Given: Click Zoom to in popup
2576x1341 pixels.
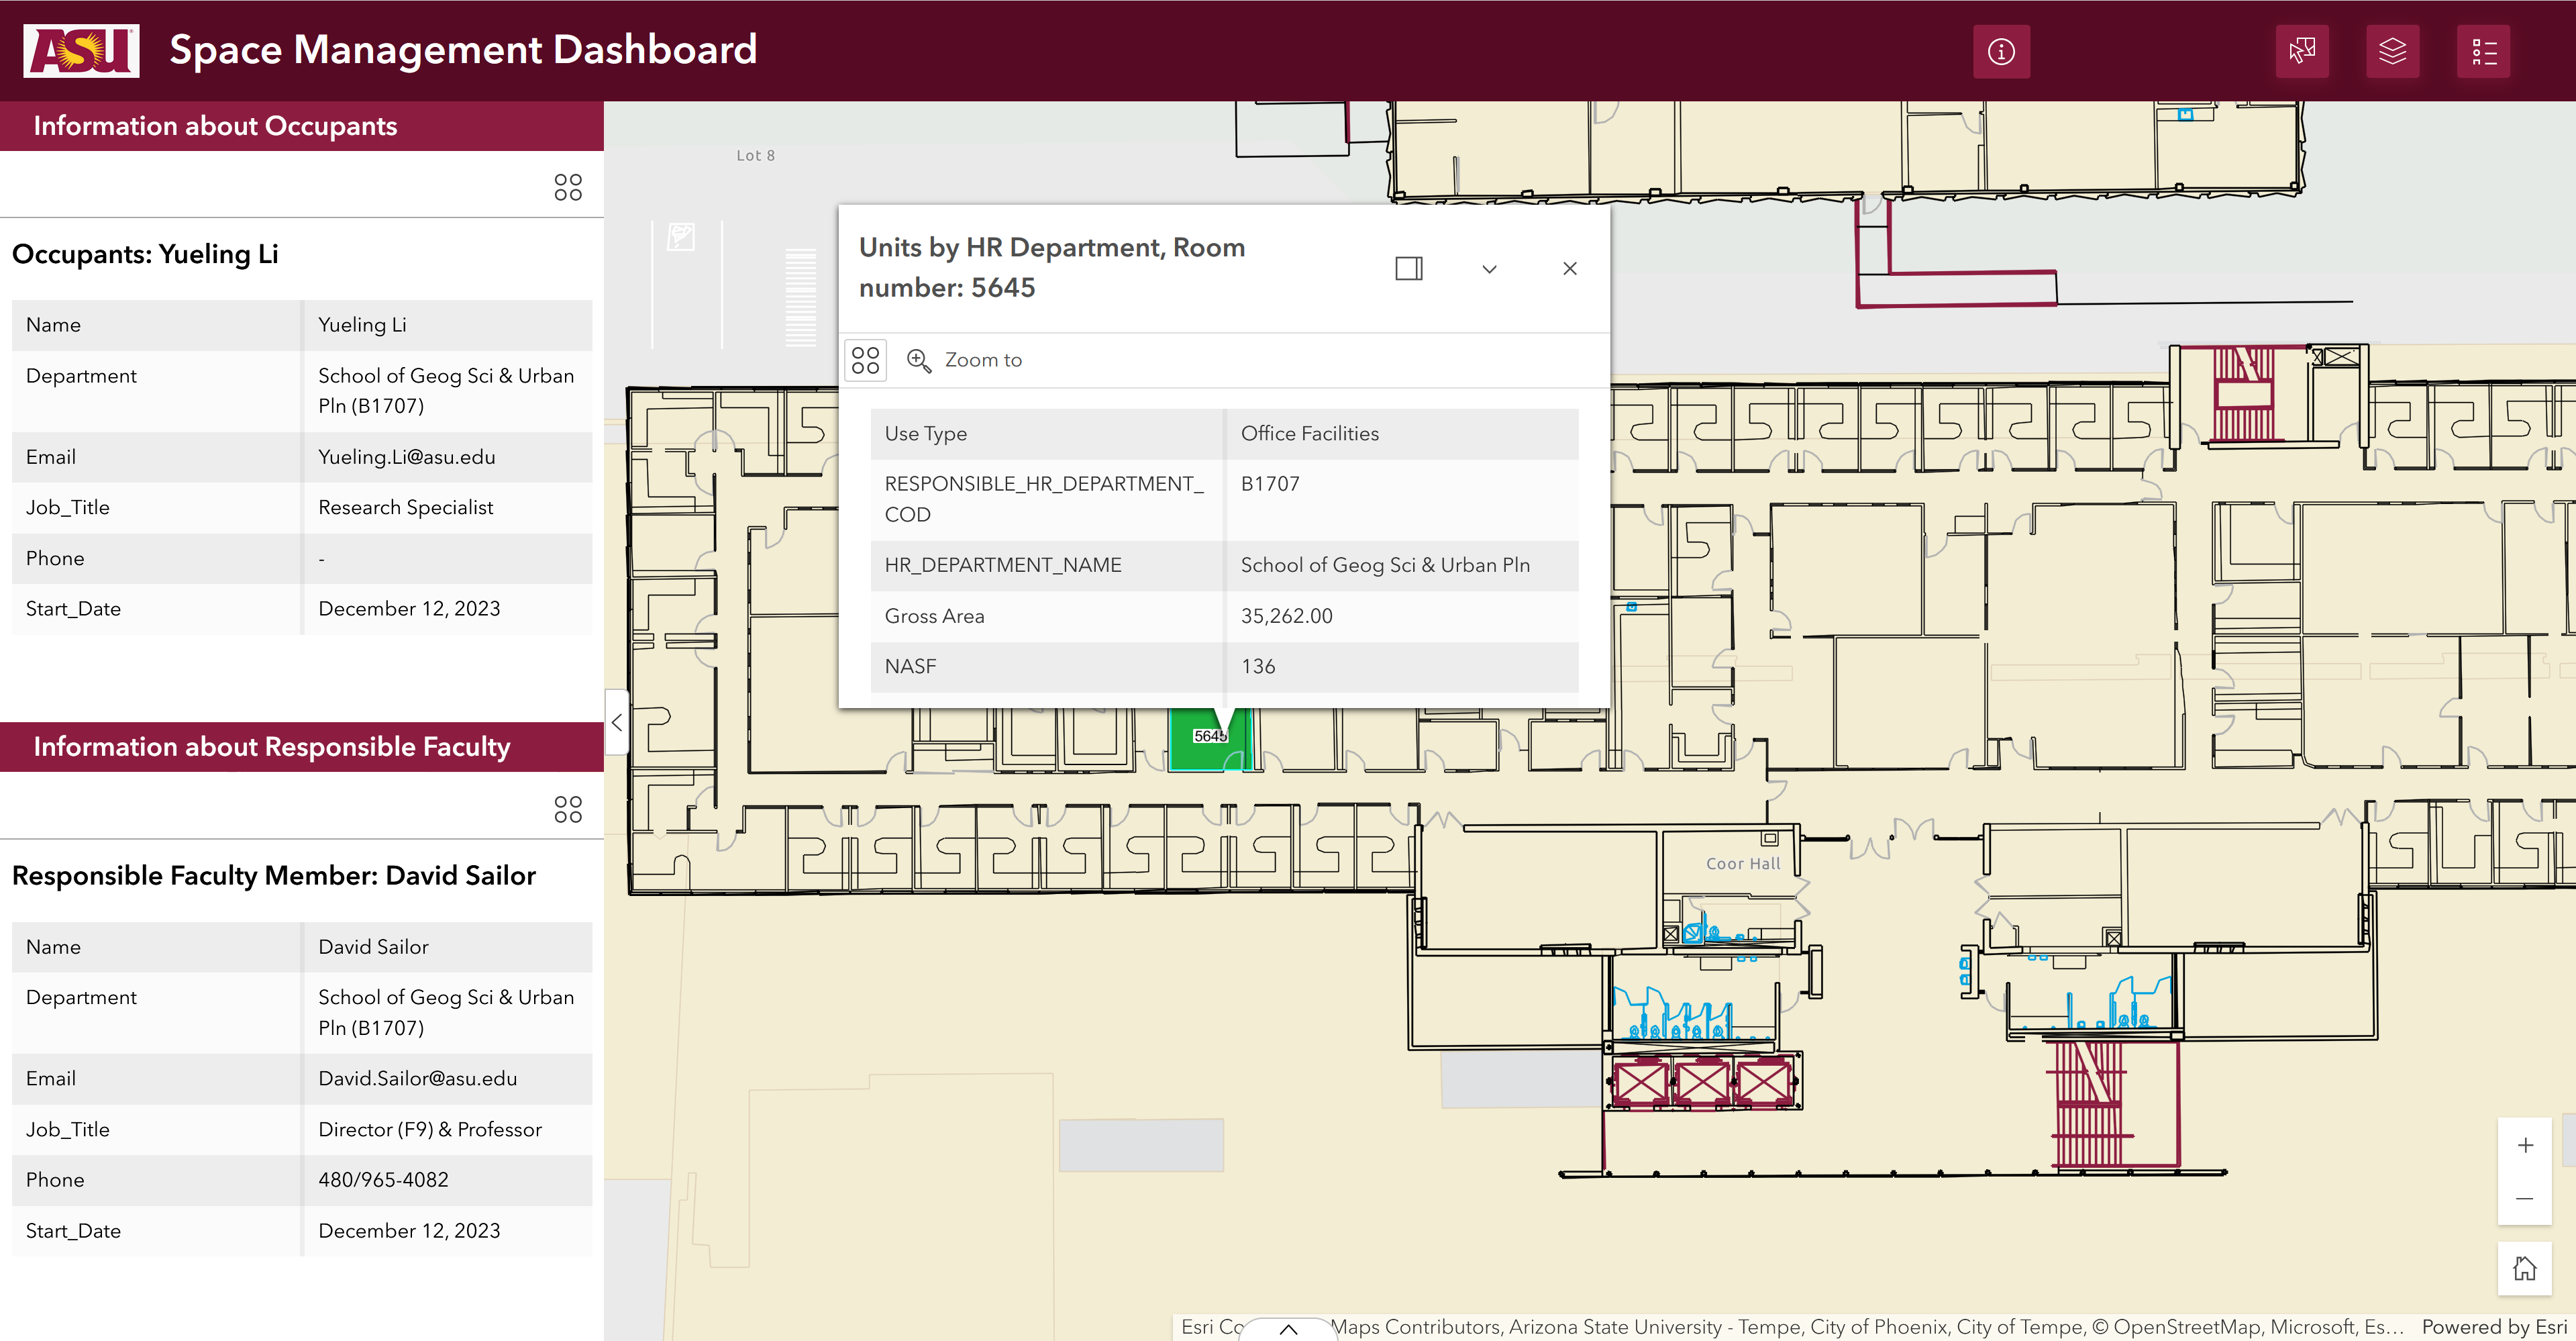Looking at the screenshot, I should point(965,360).
